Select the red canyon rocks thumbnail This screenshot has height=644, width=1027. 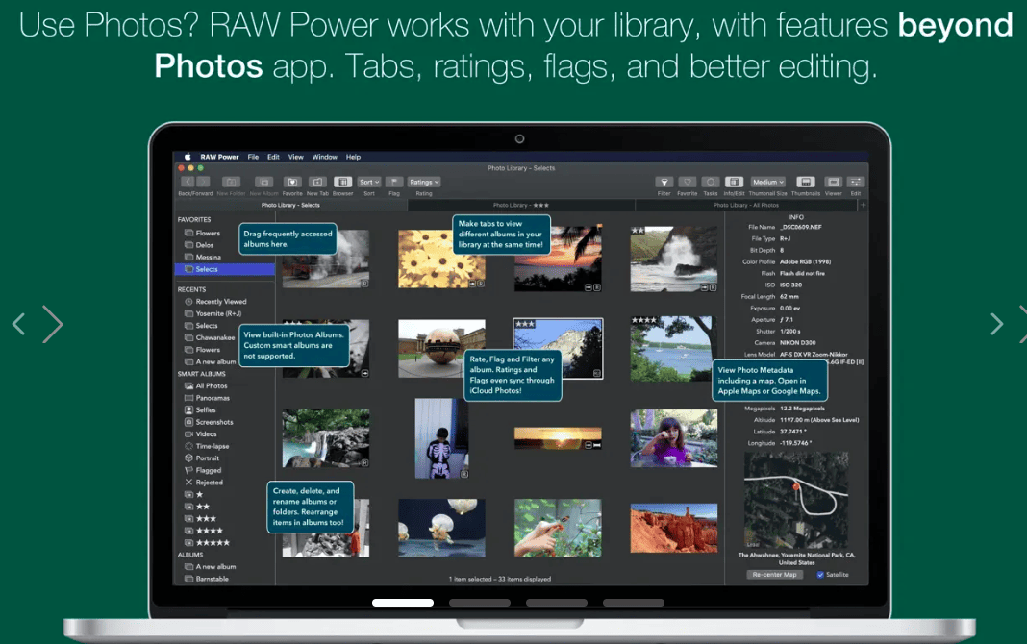point(673,528)
